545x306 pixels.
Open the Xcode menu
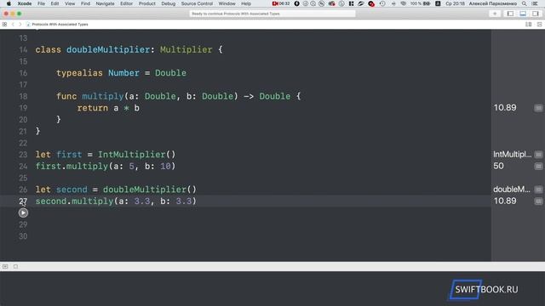coord(25,3)
